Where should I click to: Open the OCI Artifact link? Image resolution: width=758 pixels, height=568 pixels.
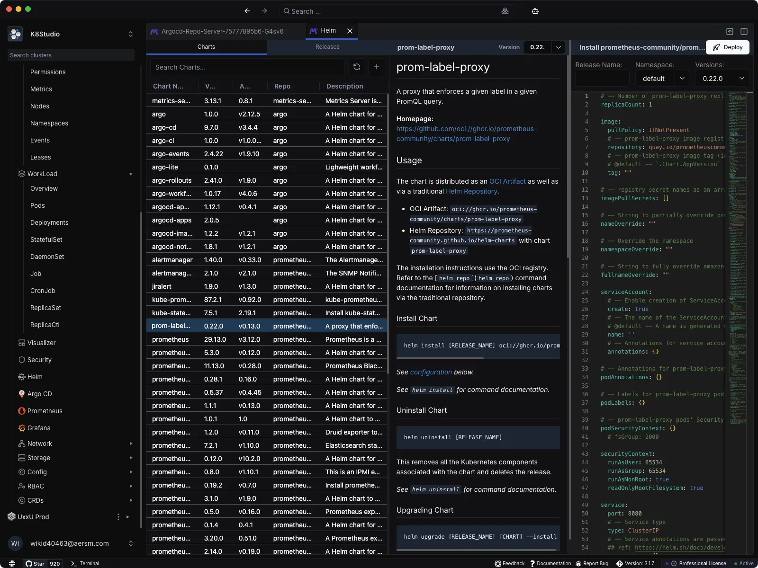pyautogui.click(x=507, y=181)
